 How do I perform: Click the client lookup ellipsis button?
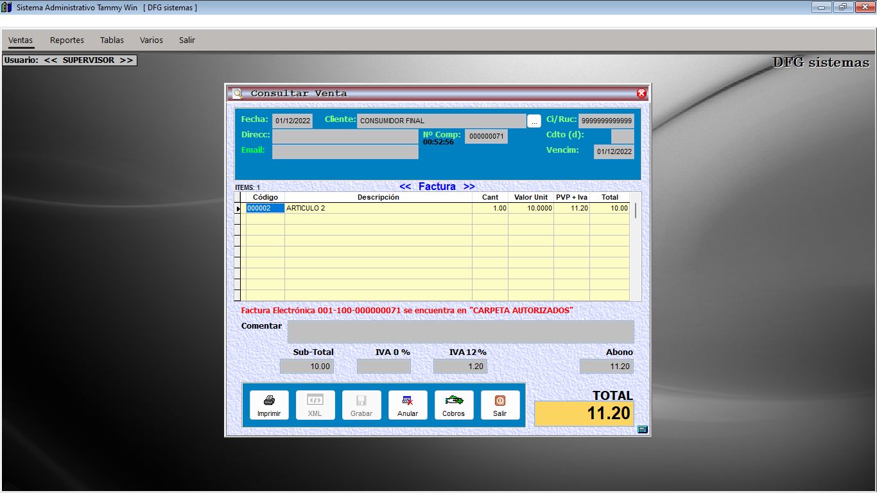click(534, 121)
